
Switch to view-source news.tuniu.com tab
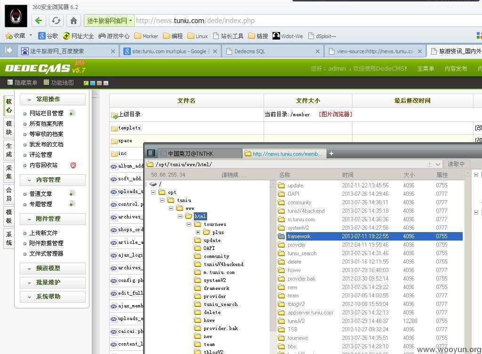tap(374, 51)
